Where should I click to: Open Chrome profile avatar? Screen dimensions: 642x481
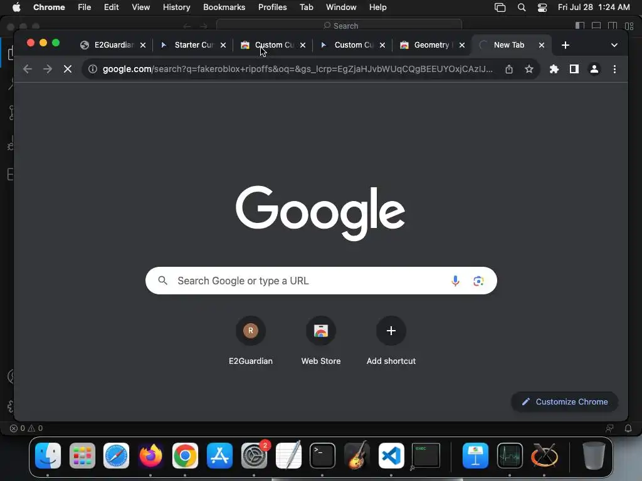pos(594,69)
